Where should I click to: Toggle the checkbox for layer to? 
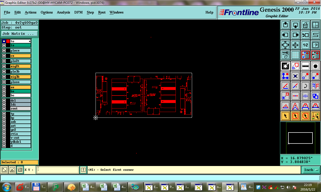[4, 41]
